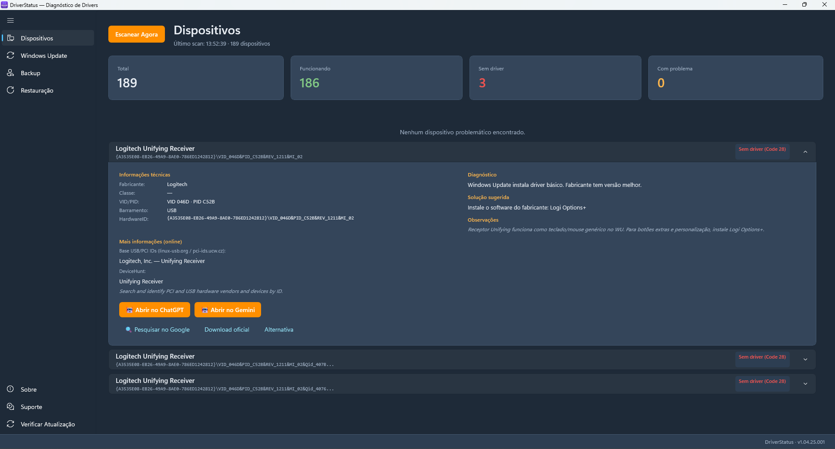Click the Sobre info icon

pyautogui.click(x=11, y=389)
